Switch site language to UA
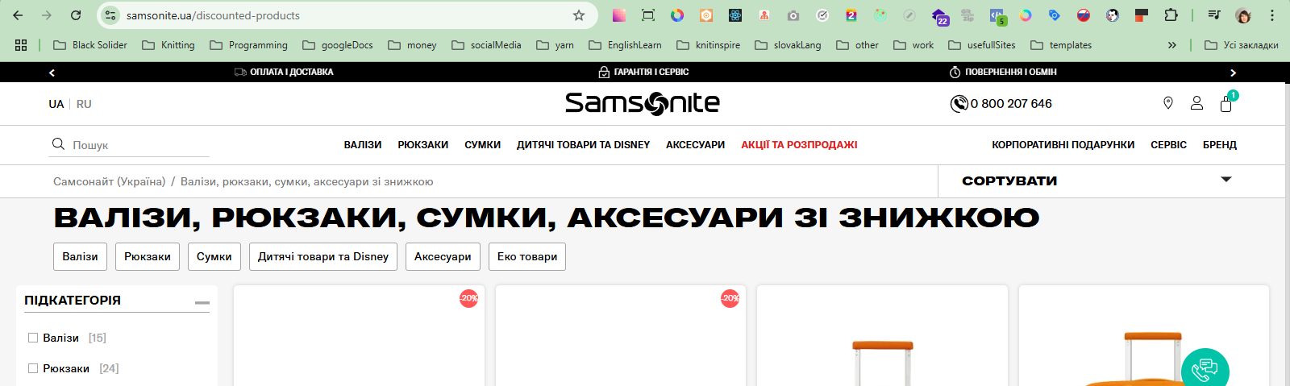The image size is (1290, 386). click(56, 104)
